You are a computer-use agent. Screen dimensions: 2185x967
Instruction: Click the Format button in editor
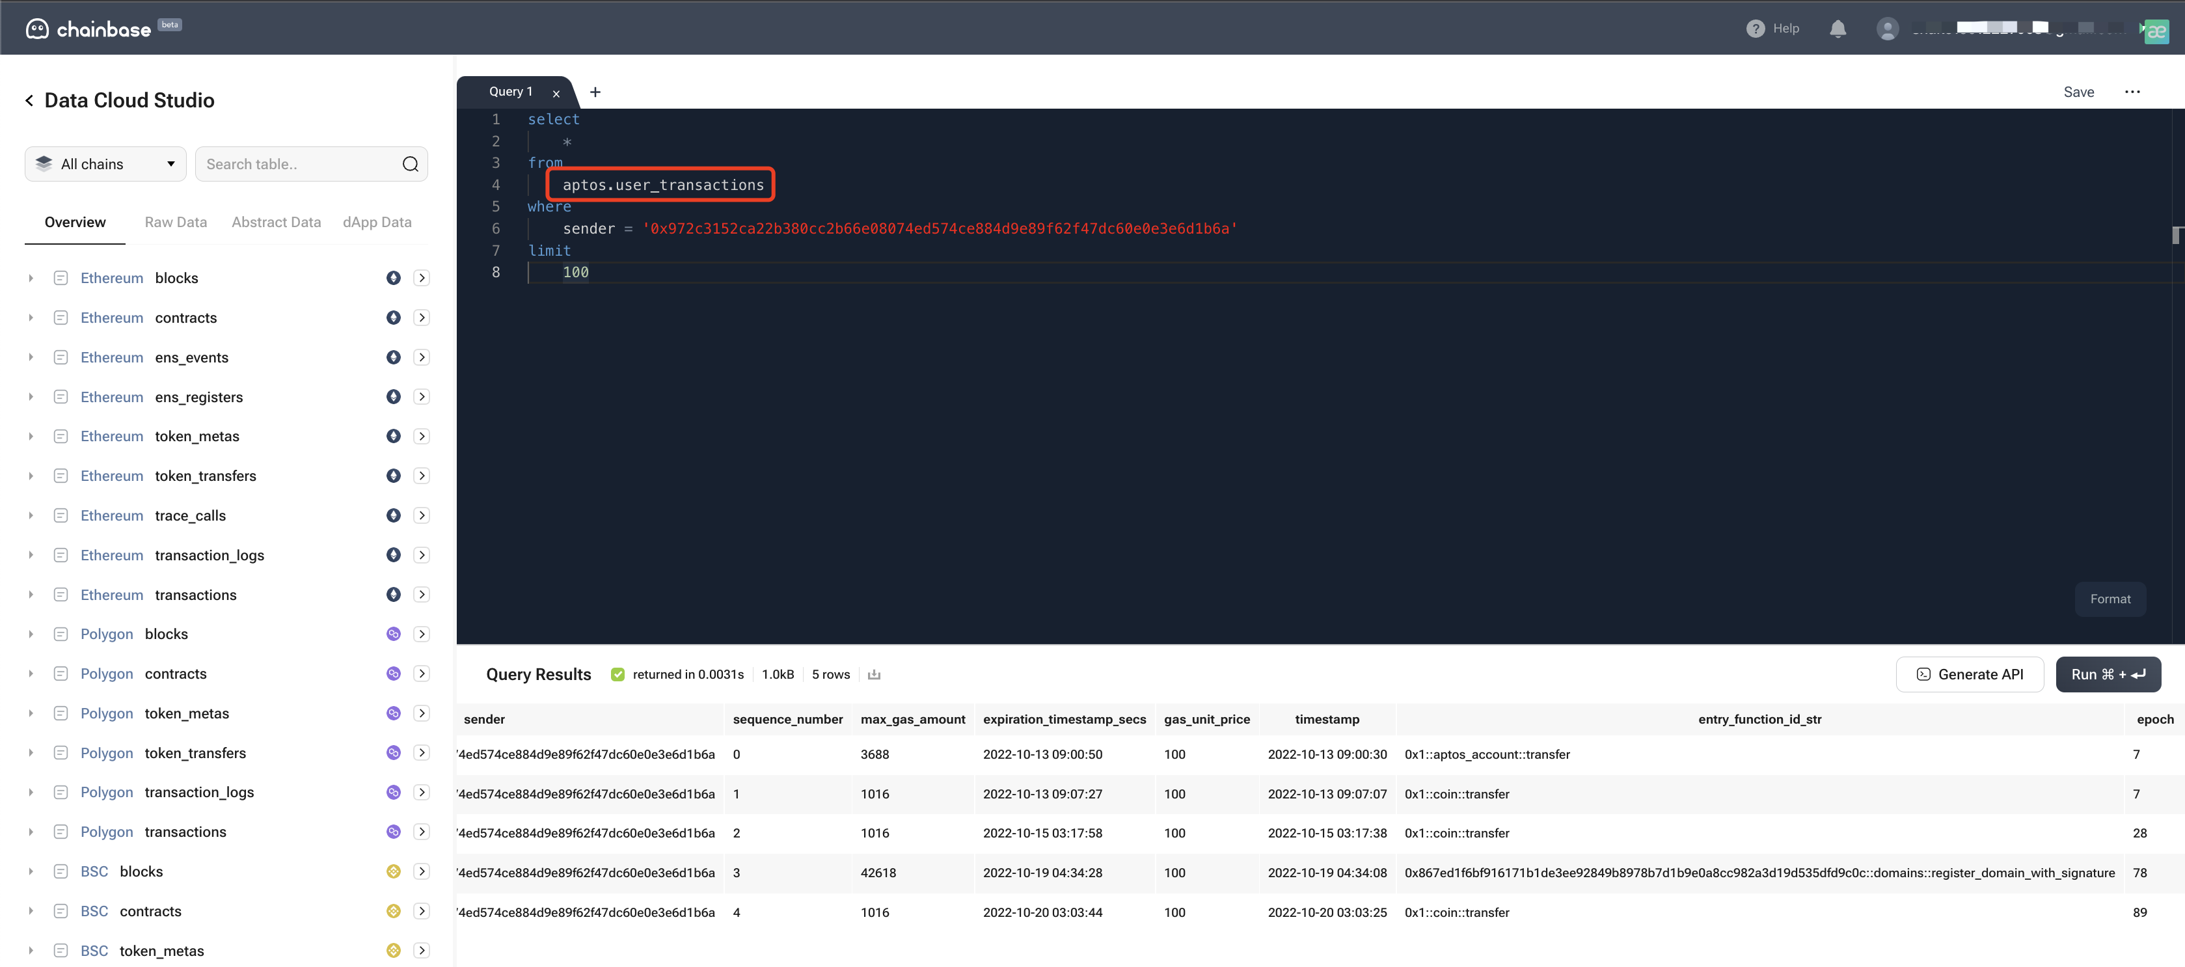coord(2110,599)
